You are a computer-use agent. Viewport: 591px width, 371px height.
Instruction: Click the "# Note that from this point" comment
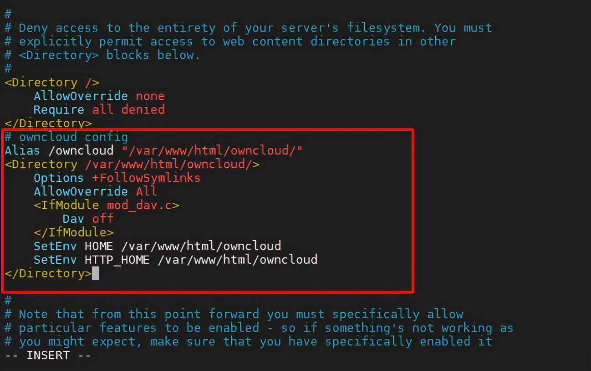pyautogui.click(x=234, y=314)
